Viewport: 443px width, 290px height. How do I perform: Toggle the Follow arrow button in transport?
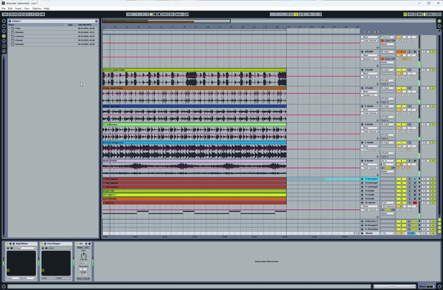click(128, 14)
